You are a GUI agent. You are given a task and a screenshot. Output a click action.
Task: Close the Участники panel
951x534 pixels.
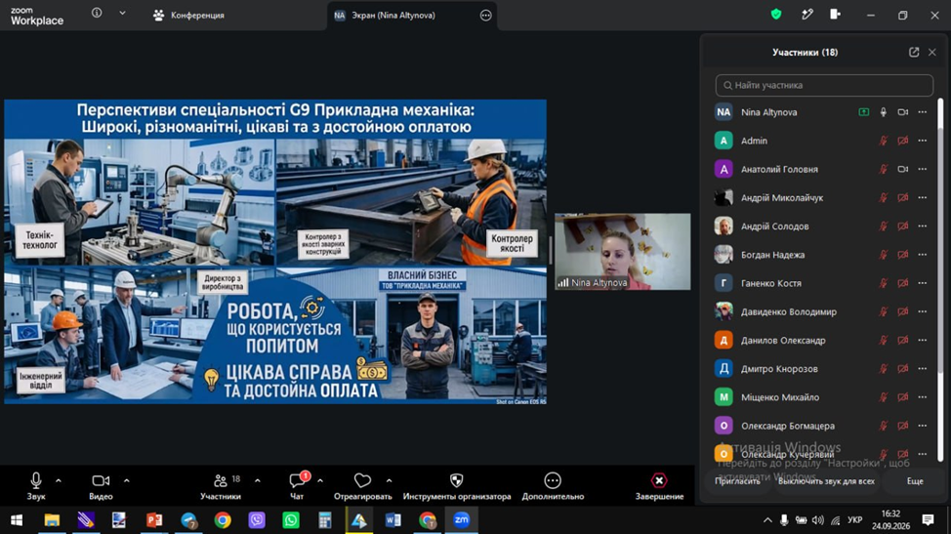932,52
